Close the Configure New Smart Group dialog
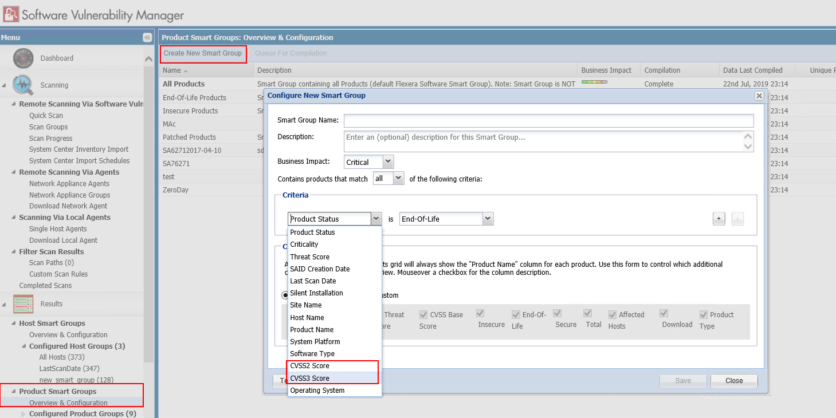This screenshot has width=836, height=418. 759,96
